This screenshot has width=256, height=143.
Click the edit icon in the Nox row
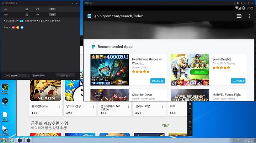[27, 9]
